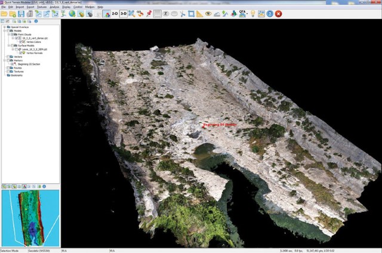This screenshot has height=253, width=382.
Task: Select the red pushpin marker tool
Action: (x=149, y=13)
